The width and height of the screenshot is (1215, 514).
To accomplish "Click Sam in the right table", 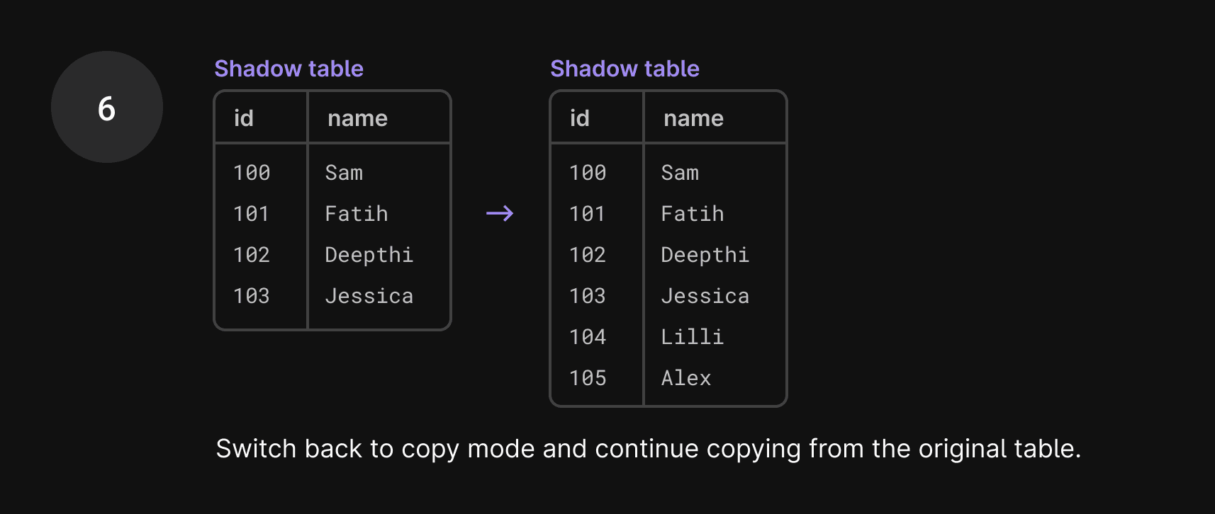I will [x=680, y=173].
